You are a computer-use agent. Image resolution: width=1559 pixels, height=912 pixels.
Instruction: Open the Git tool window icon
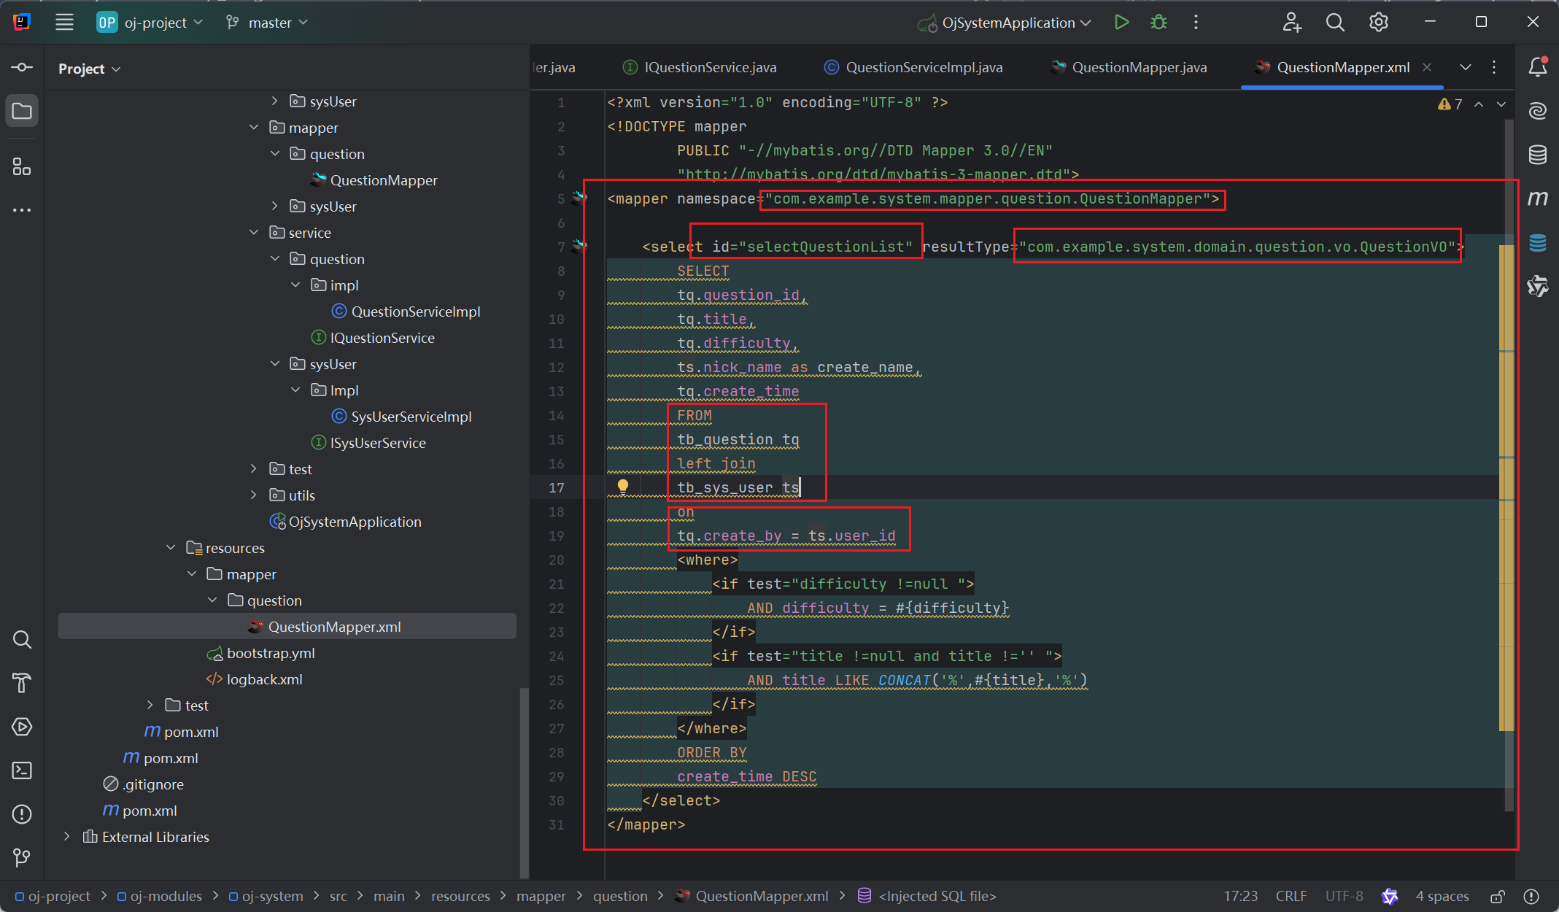pyautogui.click(x=22, y=858)
